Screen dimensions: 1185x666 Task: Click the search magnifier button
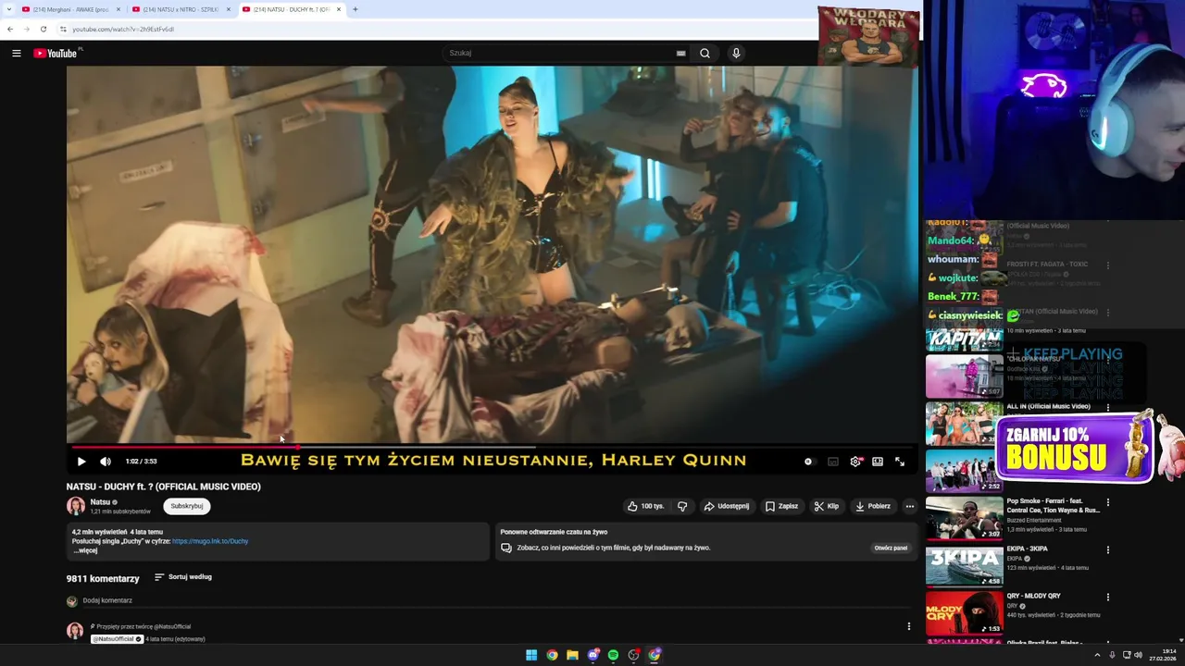pyautogui.click(x=705, y=53)
